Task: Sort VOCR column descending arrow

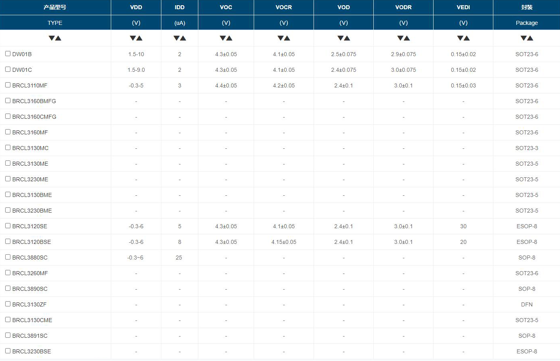Action: point(281,38)
